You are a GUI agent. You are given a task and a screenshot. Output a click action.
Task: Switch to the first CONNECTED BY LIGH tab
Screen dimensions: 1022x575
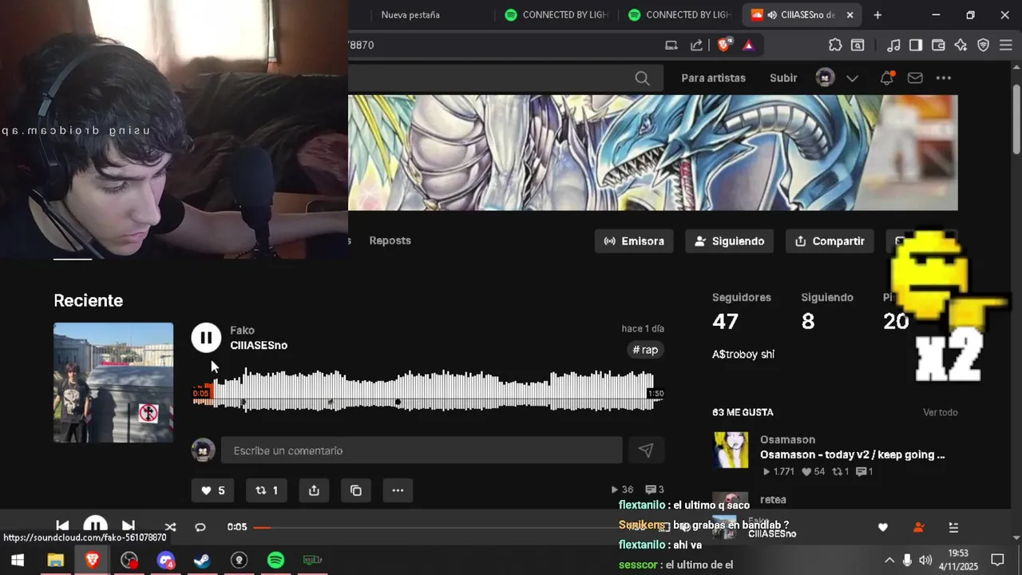point(557,14)
